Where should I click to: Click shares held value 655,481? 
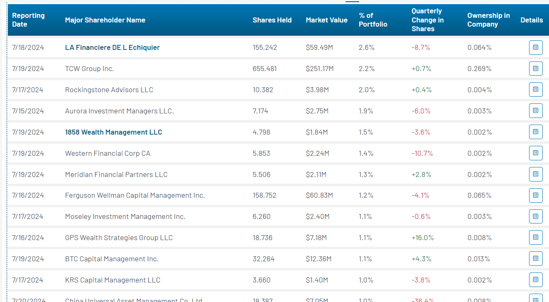coord(265,69)
